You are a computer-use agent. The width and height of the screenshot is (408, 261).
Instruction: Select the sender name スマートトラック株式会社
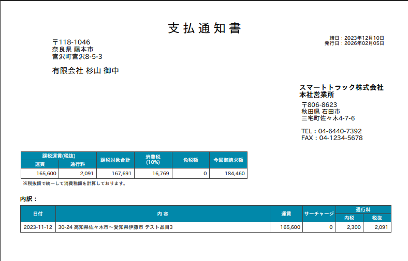coord(341,87)
